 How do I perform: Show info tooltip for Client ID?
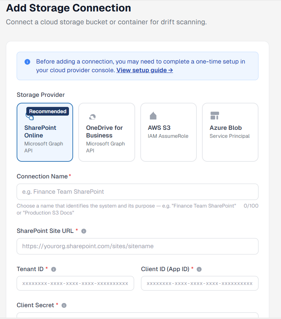point(199,269)
